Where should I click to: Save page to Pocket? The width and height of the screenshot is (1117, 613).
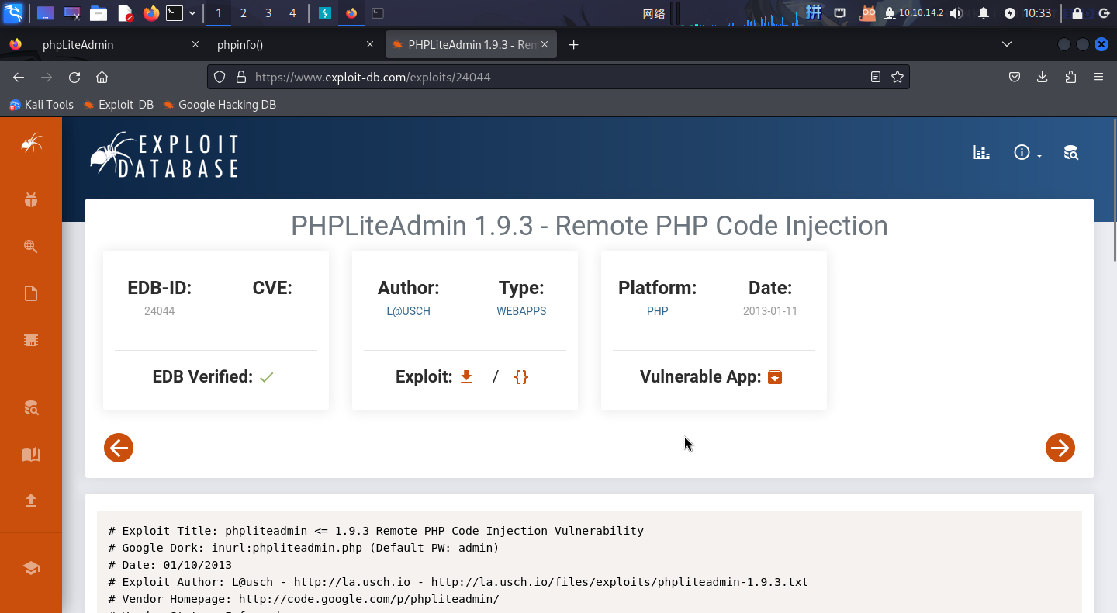[1015, 77]
